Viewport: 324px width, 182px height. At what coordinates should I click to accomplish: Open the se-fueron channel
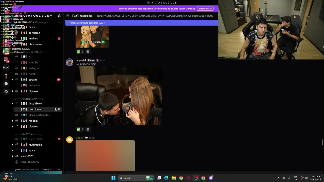(x=37, y=33)
